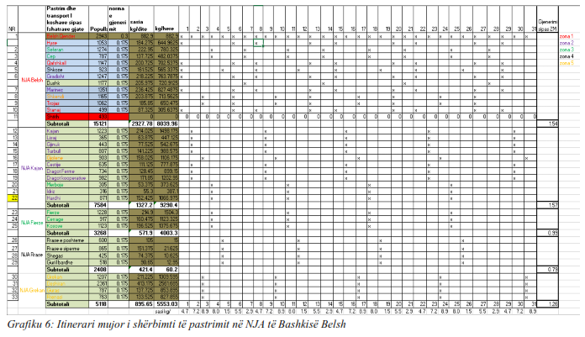Select the 'NJA Fierze' group cell
This screenshot has height=337, width=585.
click(31, 223)
